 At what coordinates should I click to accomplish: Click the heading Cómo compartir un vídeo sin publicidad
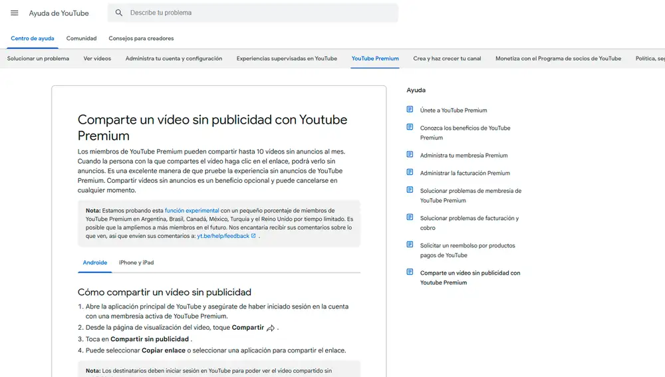(164, 292)
